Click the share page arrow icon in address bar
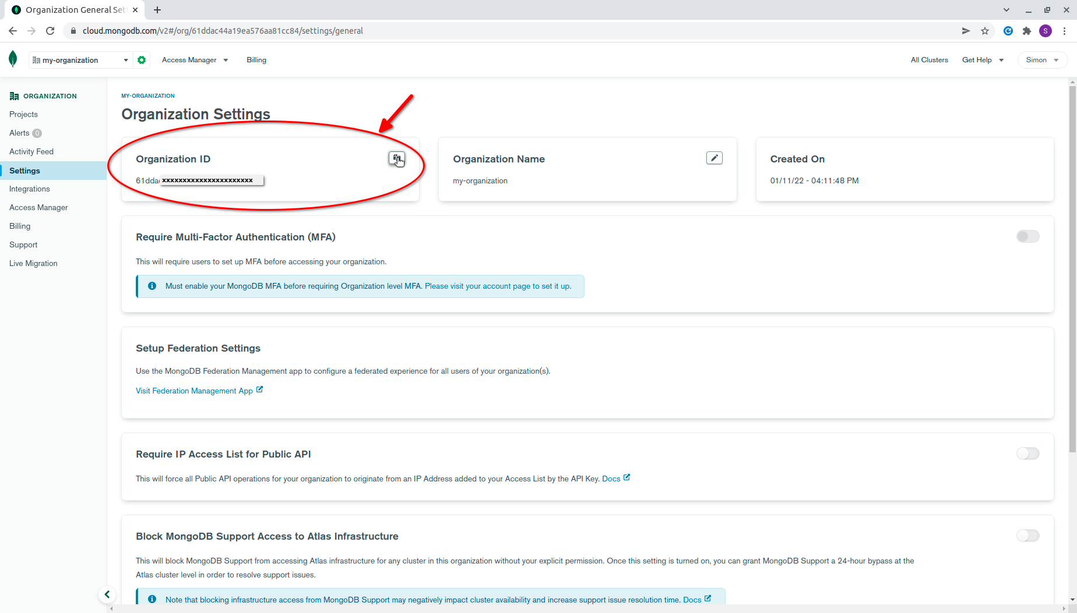This screenshot has width=1077, height=613. [x=966, y=31]
